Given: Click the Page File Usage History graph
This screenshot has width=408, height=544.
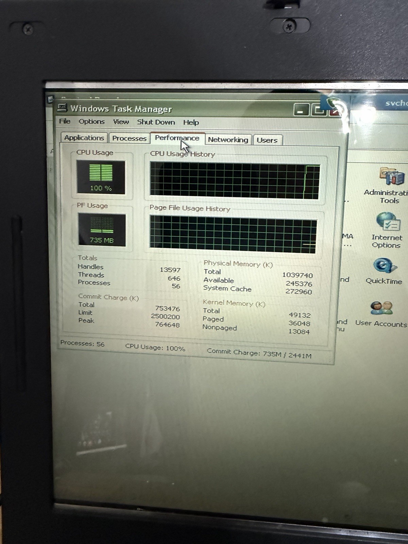Looking at the screenshot, I should pos(233,234).
